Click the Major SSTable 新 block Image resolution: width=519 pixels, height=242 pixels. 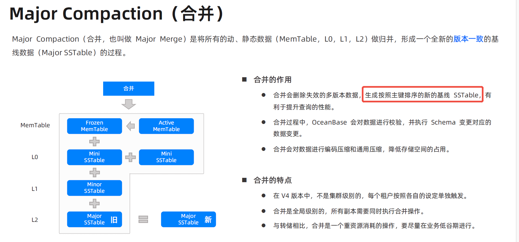(x=188, y=219)
